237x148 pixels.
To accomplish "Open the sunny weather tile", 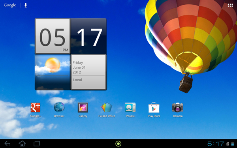I will [x=53, y=72].
